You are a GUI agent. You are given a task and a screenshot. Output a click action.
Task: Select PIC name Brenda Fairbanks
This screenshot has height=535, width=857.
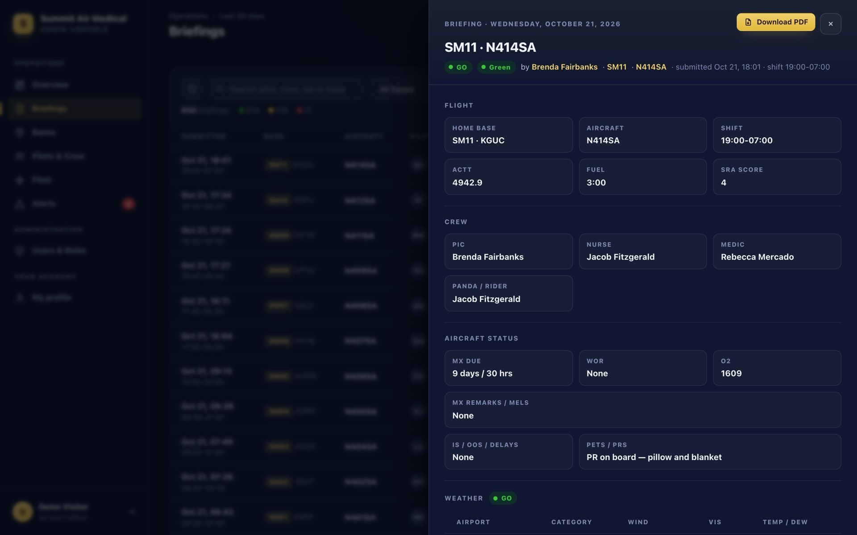(487, 257)
